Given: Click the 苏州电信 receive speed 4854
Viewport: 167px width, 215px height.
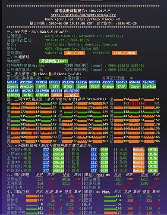Looking at the screenshot, I should coord(66,179).
